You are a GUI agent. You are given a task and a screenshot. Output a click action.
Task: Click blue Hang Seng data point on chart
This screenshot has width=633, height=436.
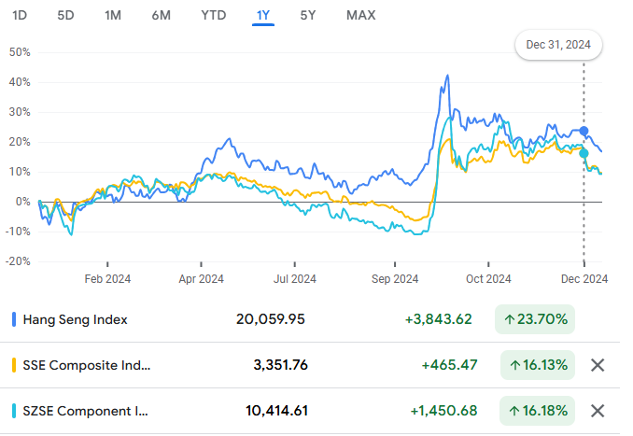tap(584, 131)
